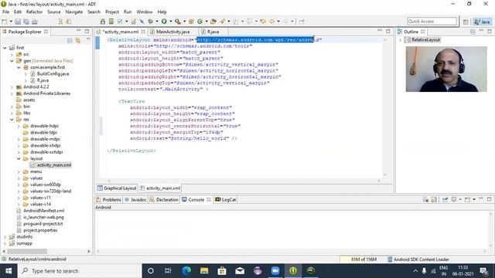Click the Save All toolbar icon
This screenshot has height=278, width=495.
click(x=26, y=22)
